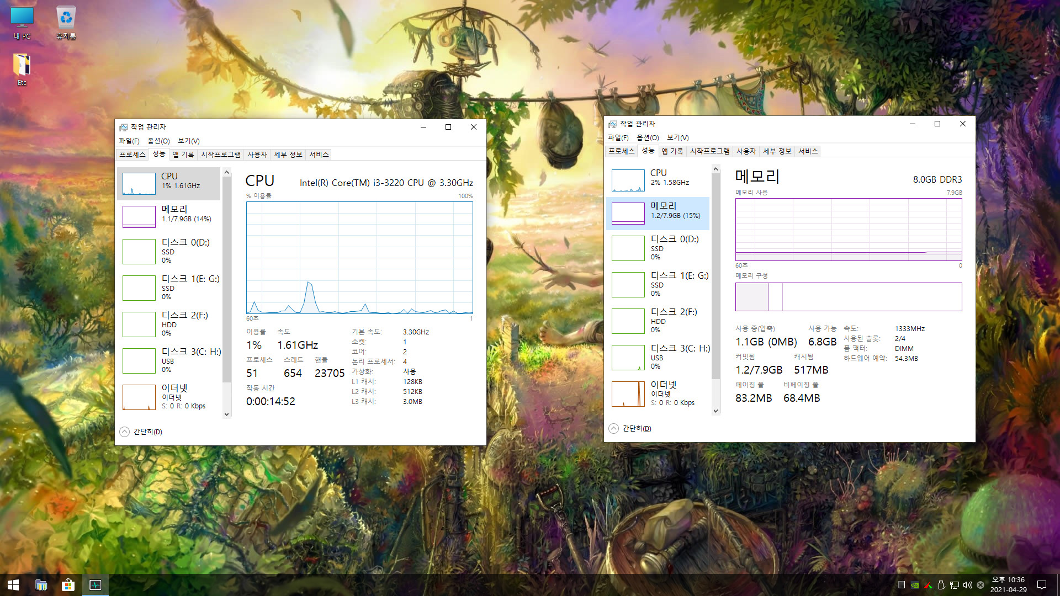The width and height of the screenshot is (1060, 596).
Task: Open 보기(V) menu in left Task Manager
Action: click(189, 141)
